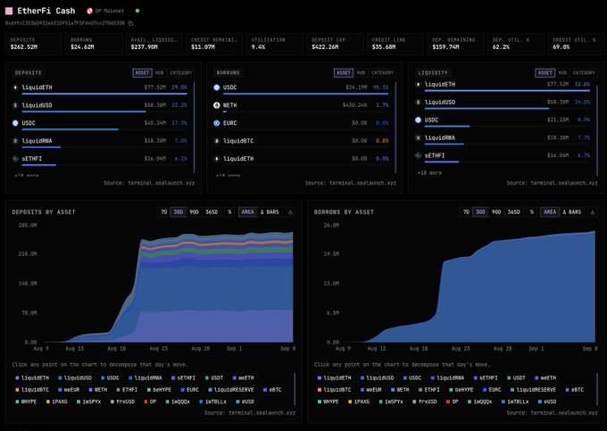Click the sETHFI token icon in Deposits panel
This screenshot has height=431, width=607.
point(15,159)
